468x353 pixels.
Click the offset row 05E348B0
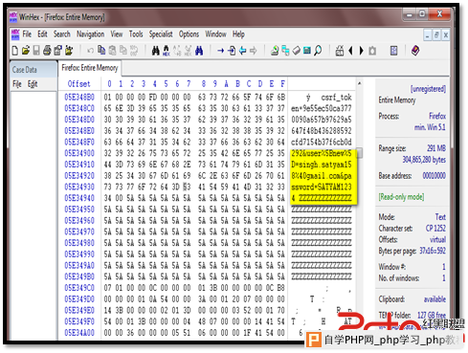pos(79,97)
